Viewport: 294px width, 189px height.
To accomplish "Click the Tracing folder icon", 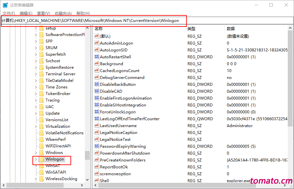I will click(x=41, y=100).
